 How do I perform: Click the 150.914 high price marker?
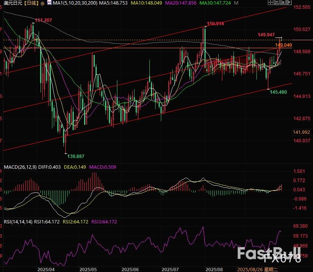point(215,24)
